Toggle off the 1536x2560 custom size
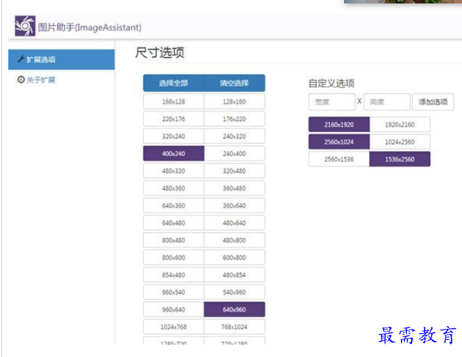Image resolution: width=462 pixels, height=357 pixels. click(x=399, y=159)
